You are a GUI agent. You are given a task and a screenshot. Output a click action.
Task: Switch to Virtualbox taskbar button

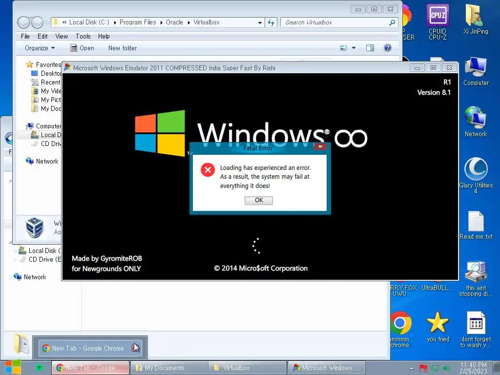248,368
